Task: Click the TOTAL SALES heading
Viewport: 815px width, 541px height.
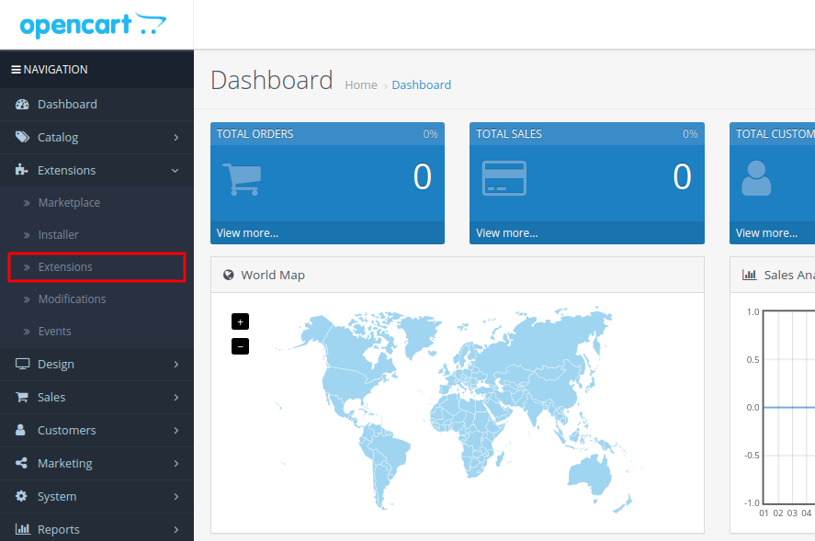Action: point(509,134)
